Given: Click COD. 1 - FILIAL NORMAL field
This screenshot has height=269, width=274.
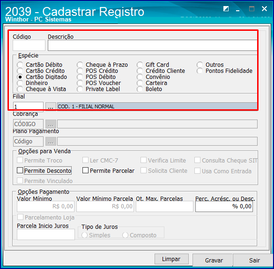Looking at the screenshot, I should tap(157, 106).
